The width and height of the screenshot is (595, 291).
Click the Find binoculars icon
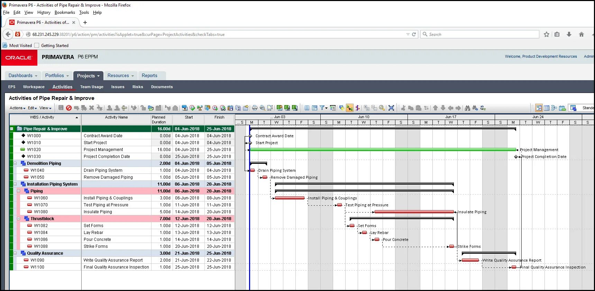pos(467,108)
